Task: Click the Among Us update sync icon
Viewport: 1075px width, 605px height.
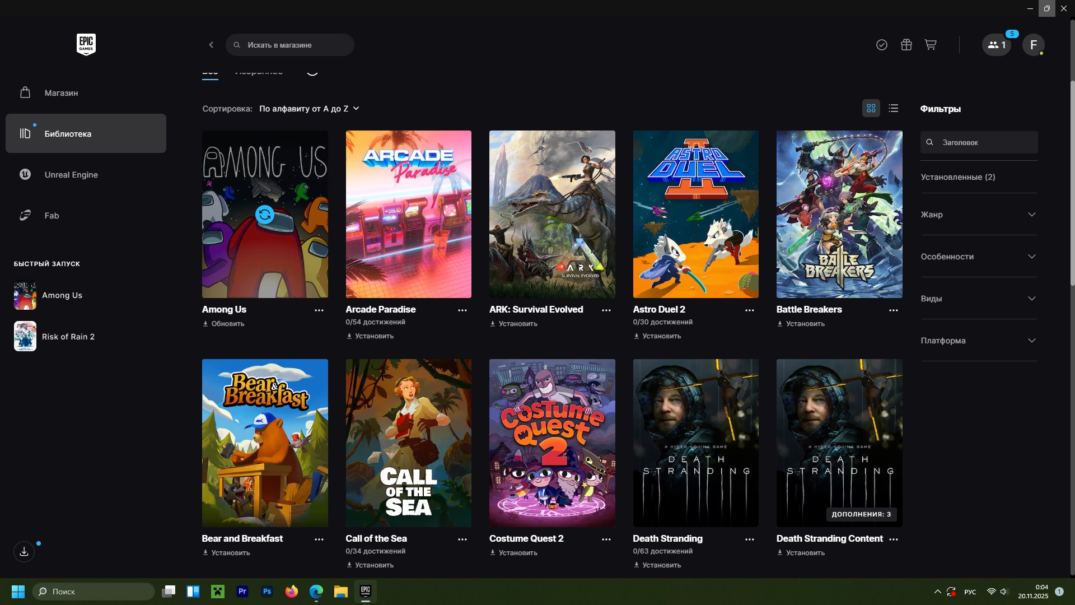Action: (264, 215)
